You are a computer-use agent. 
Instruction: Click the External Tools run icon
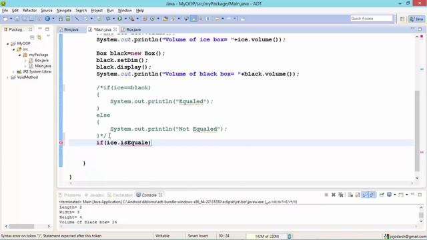click(x=132, y=19)
